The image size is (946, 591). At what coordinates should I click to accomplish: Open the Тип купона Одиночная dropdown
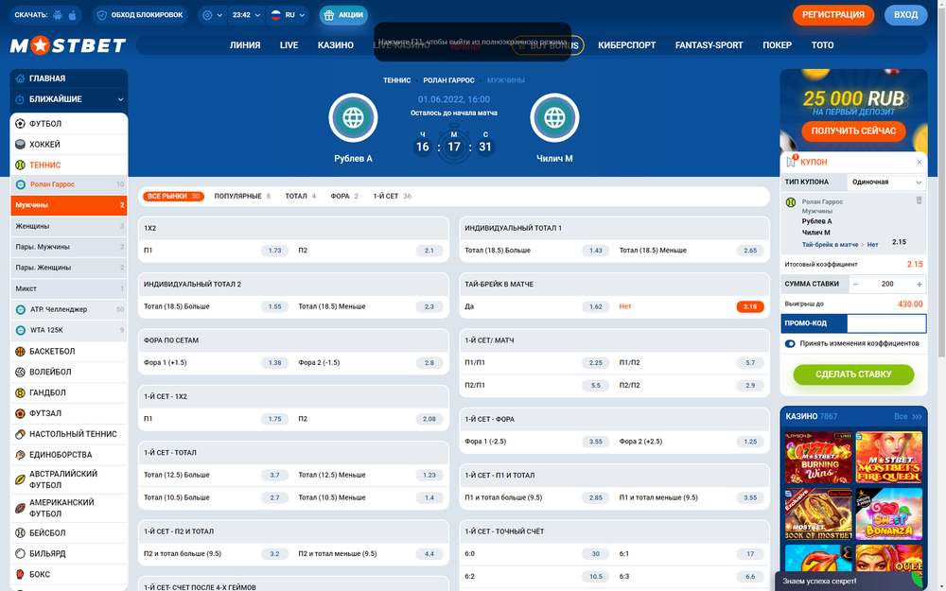(x=885, y=183)
